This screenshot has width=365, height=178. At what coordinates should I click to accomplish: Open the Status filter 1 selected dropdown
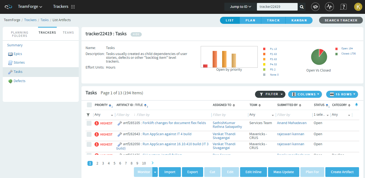[321, 115]
